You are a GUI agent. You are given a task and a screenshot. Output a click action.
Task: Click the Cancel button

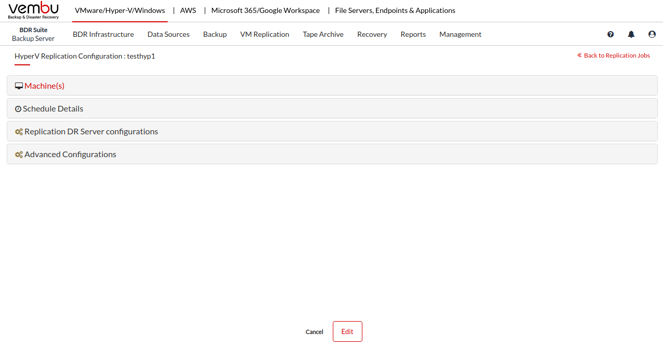314,332
